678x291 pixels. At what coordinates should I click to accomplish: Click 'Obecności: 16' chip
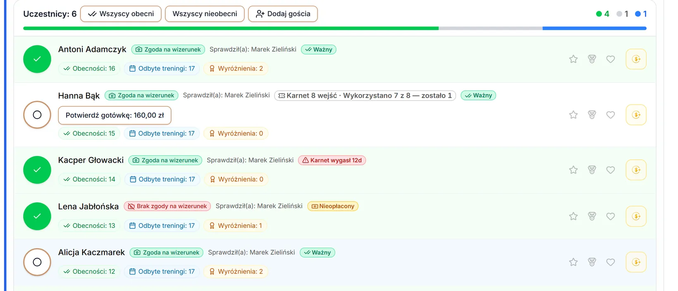tap(89, 69)
